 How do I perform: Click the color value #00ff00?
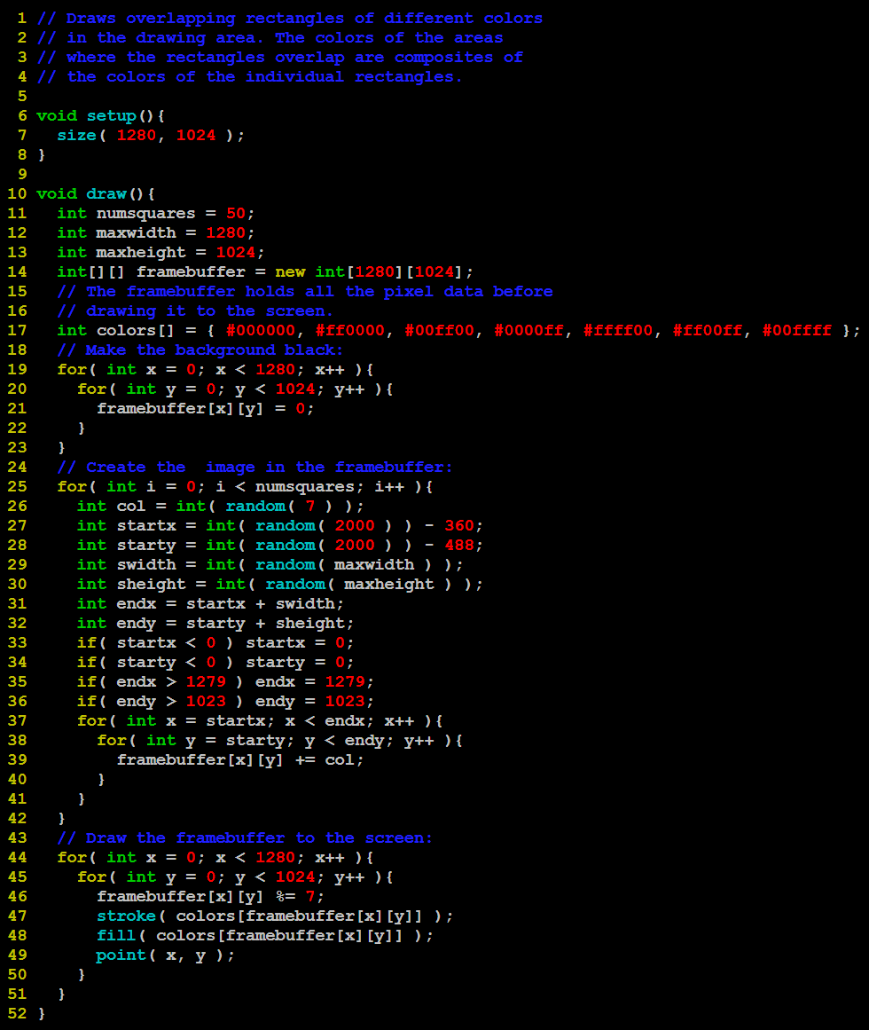tap(439, 330)
